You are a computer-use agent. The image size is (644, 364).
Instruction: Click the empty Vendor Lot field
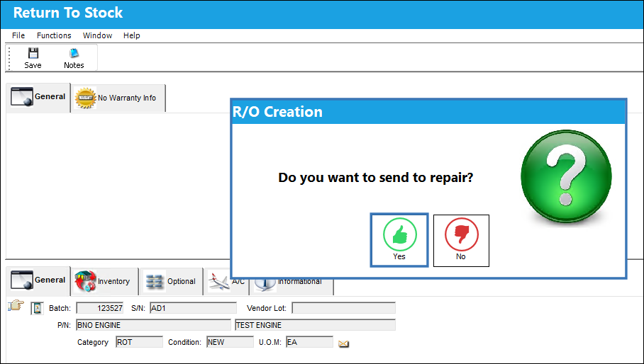pos(343,308)
